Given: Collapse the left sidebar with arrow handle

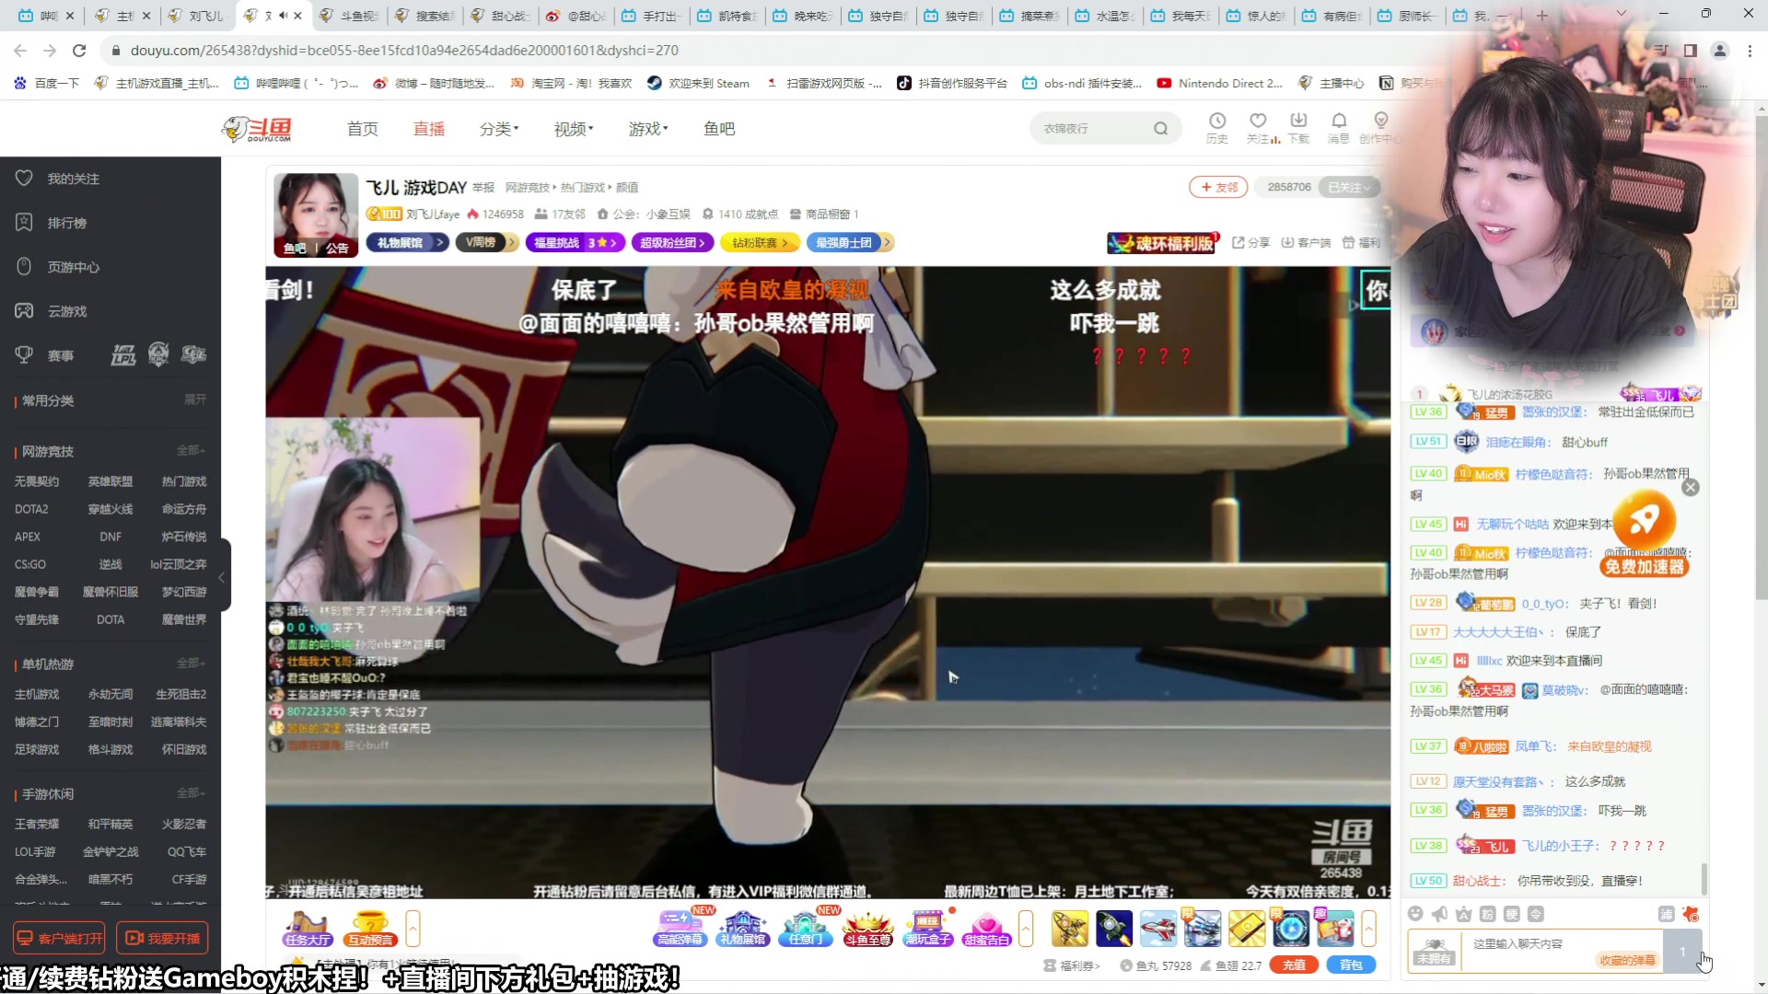Looking at the screenshot, I should (222, 577).
